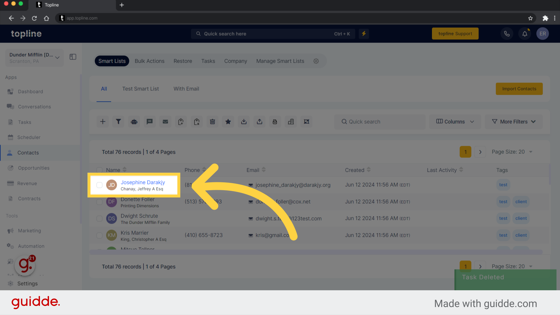Expand the Columns dropdown
Image resolution: width=560 pixels, height=315 pixels.
pos(455,122)
